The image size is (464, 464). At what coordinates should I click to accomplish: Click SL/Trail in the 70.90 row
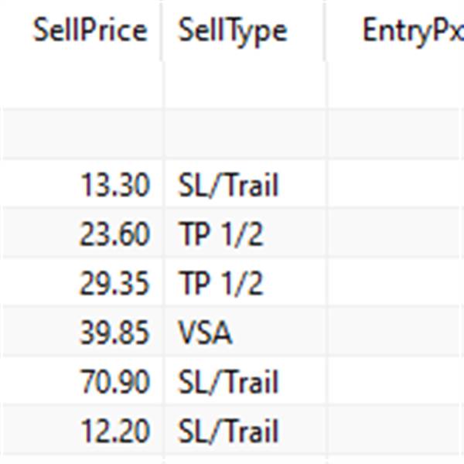pos(227,383)
